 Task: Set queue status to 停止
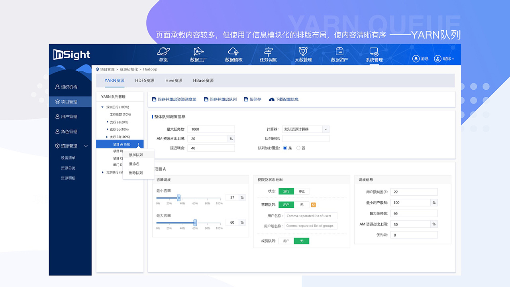click(x=302, y=191)
